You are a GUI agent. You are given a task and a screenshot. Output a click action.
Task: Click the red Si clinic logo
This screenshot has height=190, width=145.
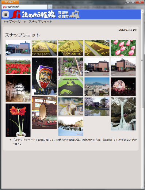[15, 14]
